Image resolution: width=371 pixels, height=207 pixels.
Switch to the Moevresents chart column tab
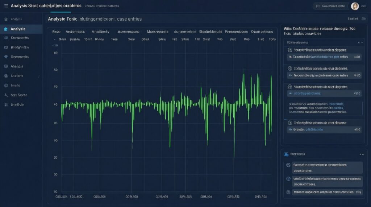pyautogui.click(x=156, y=32)
